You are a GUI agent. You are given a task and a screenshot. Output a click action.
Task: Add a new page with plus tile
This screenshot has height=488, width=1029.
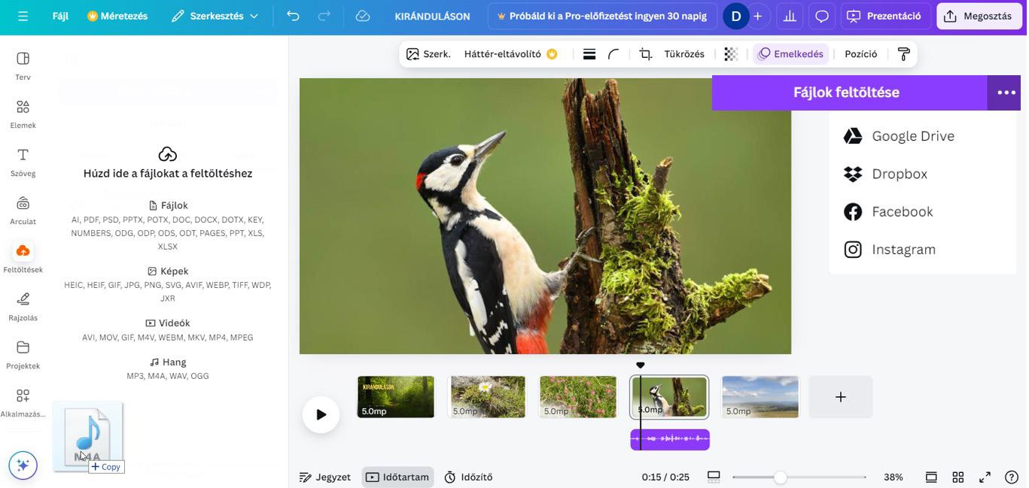pos(841,397)
